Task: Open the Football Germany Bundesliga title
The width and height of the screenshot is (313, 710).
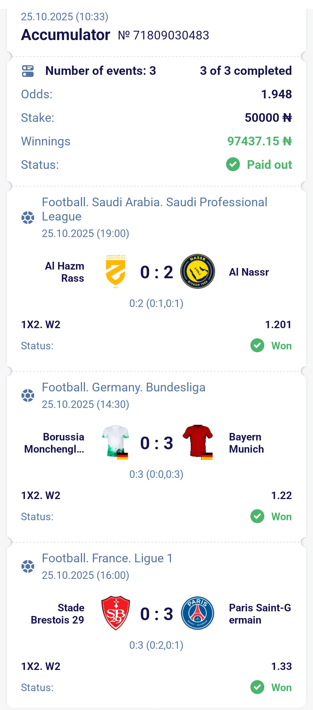Action: (x=124, y=387)
